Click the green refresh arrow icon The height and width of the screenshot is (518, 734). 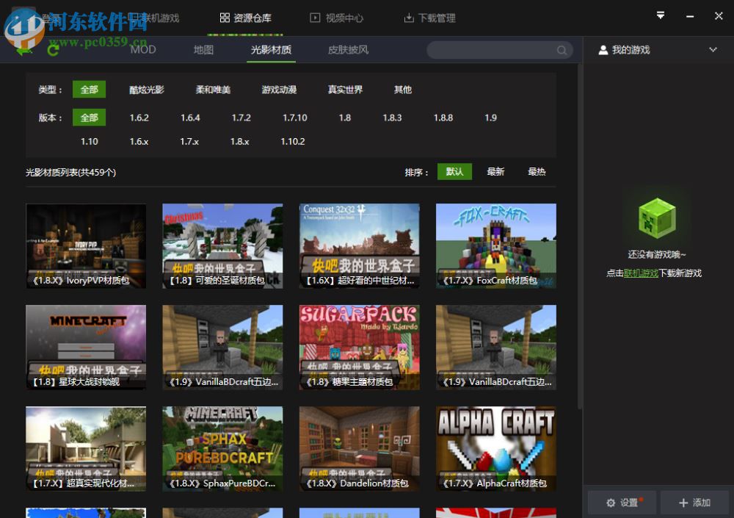(53, 50)
